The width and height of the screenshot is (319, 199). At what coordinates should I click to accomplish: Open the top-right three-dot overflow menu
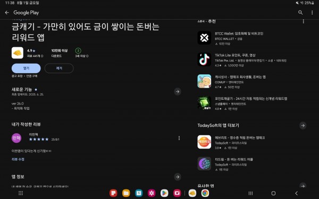(x=312, y=13)
